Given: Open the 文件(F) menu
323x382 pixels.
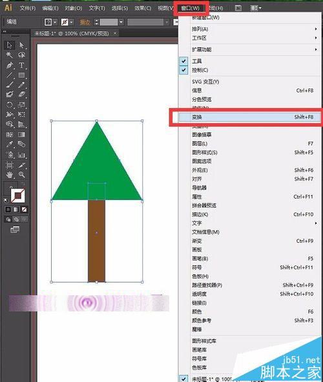Looking at the screenshot, I should click(28, 8).
